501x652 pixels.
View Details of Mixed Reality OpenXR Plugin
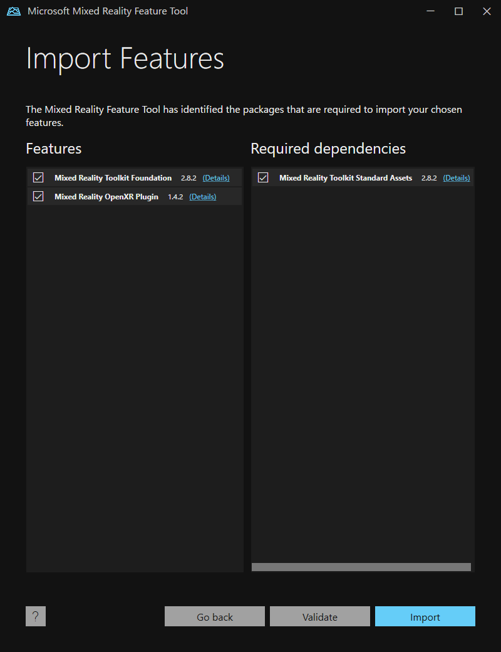pos(203,197)
